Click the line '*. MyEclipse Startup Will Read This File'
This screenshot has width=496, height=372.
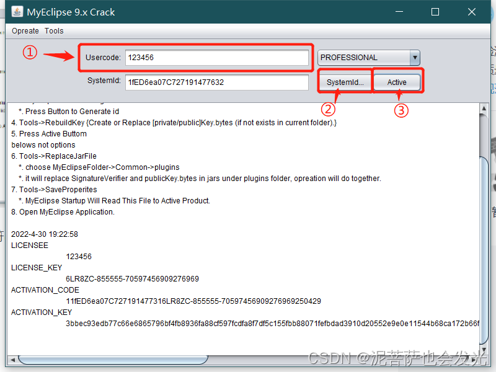click(x=114, y=201)
